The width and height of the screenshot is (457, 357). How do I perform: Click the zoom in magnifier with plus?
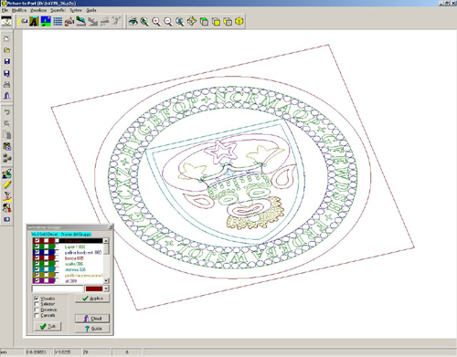click(x=156, y=21)
